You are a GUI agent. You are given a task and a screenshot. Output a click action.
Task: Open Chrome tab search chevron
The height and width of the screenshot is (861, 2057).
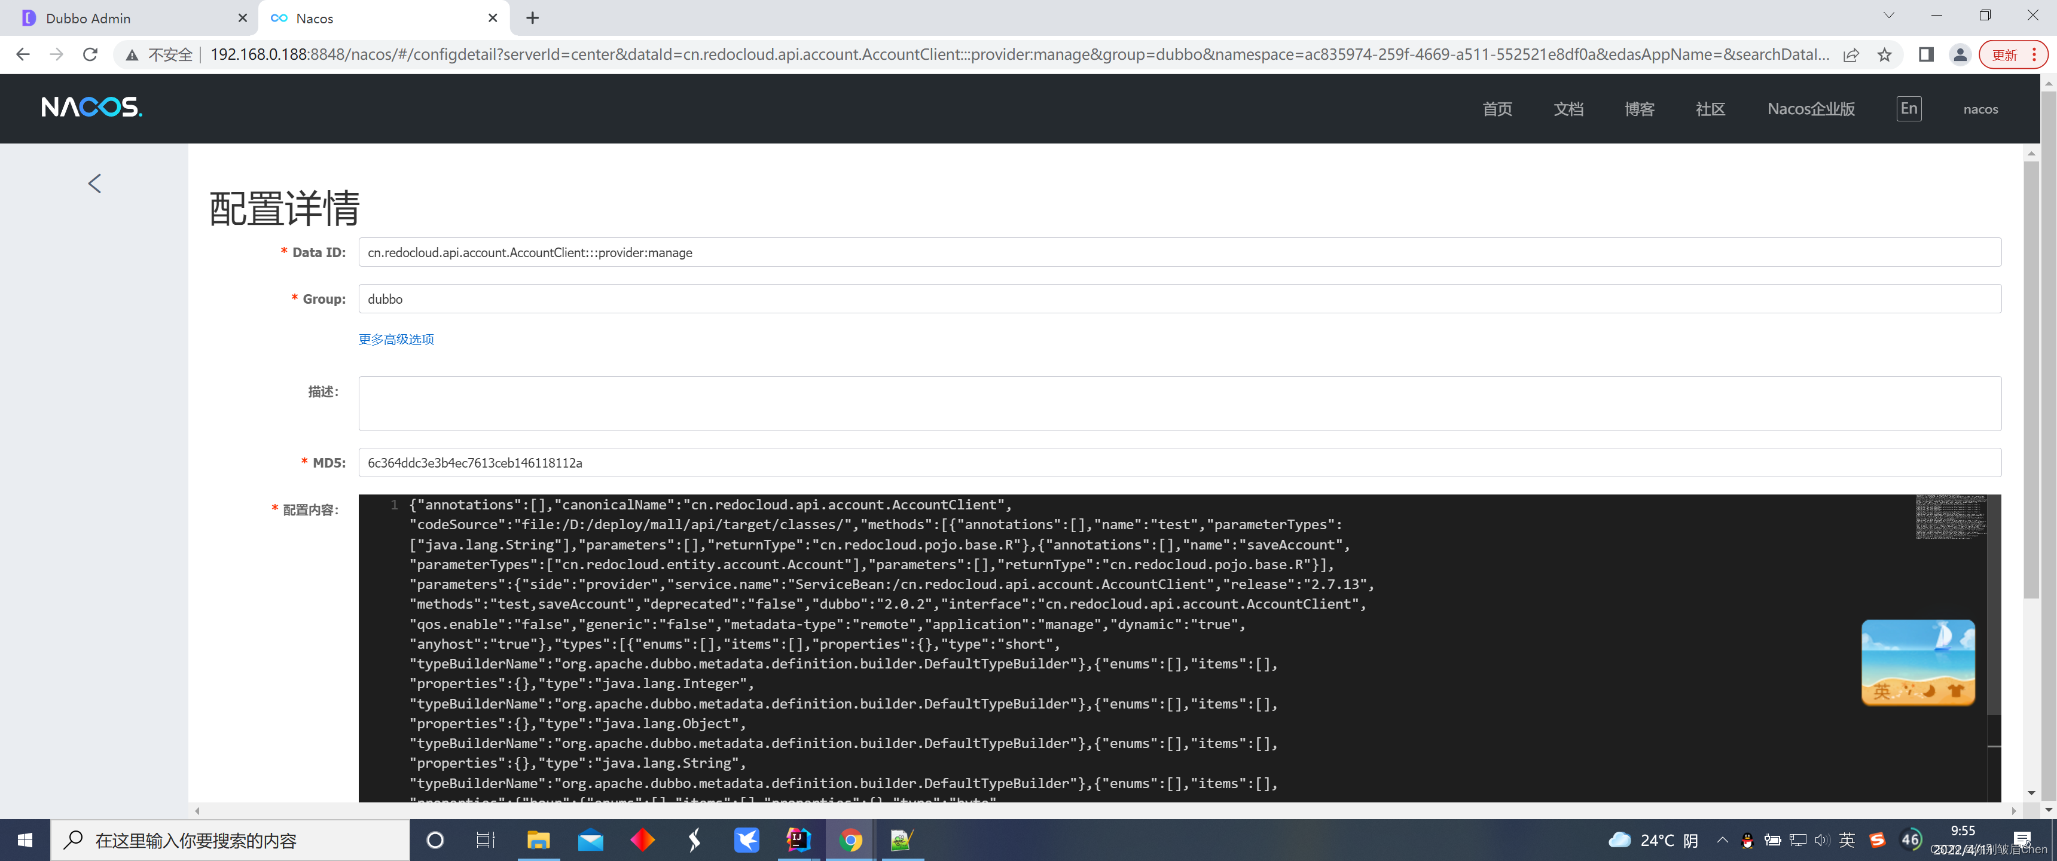point(1888,16)
